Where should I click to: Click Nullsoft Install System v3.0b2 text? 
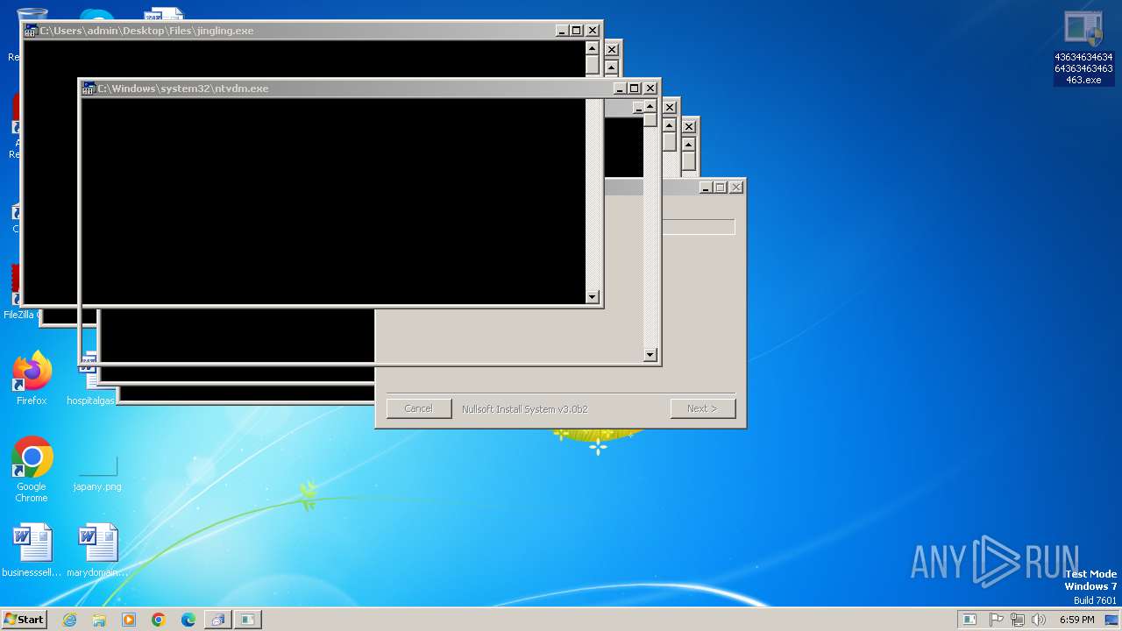point(524,409)
